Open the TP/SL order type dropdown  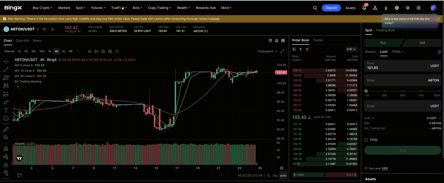(x=398, y=52)
